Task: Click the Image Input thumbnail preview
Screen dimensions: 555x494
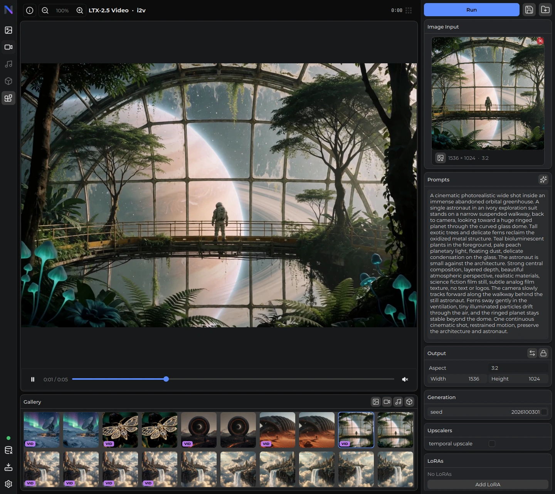Action: pos(488,93)
